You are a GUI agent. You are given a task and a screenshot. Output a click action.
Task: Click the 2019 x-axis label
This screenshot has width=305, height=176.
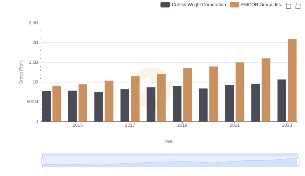pos(182,125)
